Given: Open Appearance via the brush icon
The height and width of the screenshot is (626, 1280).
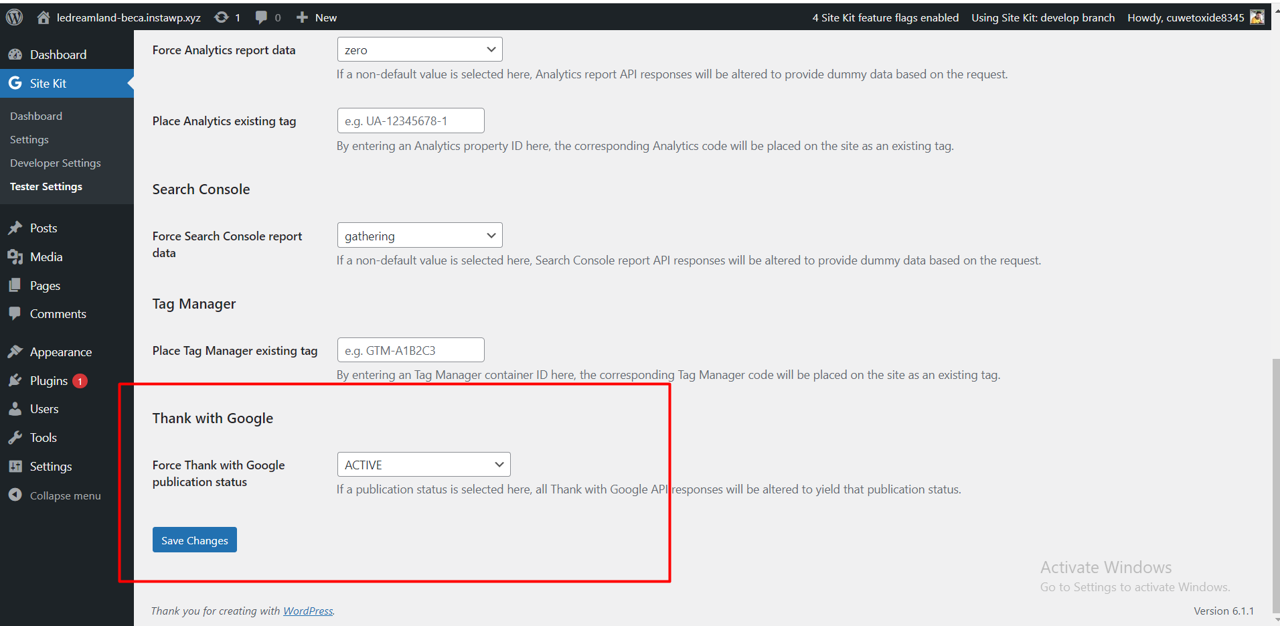Looking at the screenshot, I should 15,351.
